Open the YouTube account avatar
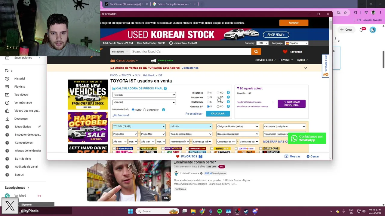 pyautogui.click(x=373, y=30)
